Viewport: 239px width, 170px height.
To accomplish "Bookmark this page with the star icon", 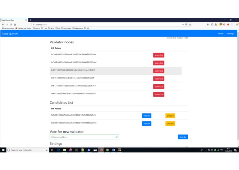I will (190, 24).
